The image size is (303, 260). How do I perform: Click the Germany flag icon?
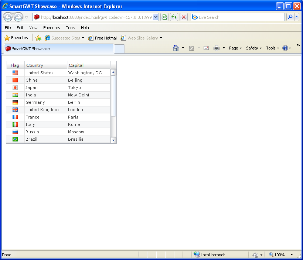pos(15,102)
